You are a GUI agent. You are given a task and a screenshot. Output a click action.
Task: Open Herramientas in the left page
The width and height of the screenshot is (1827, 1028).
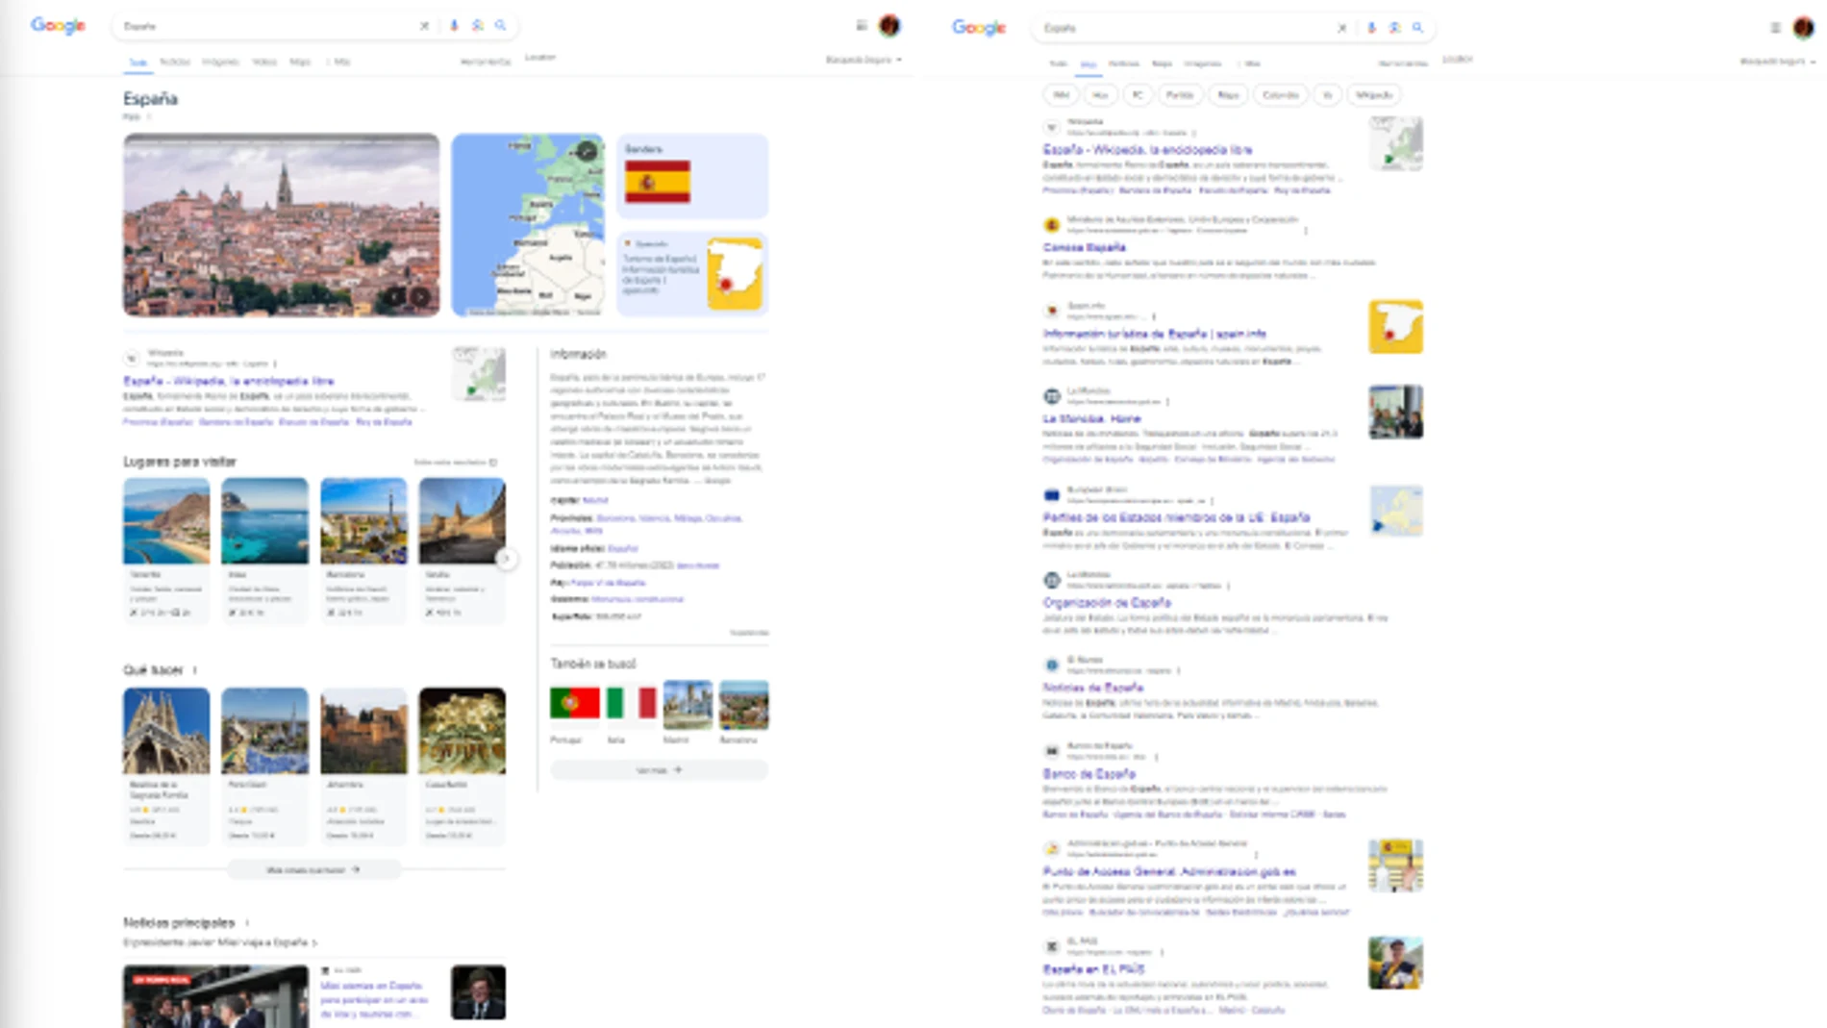tap(486, 62)
